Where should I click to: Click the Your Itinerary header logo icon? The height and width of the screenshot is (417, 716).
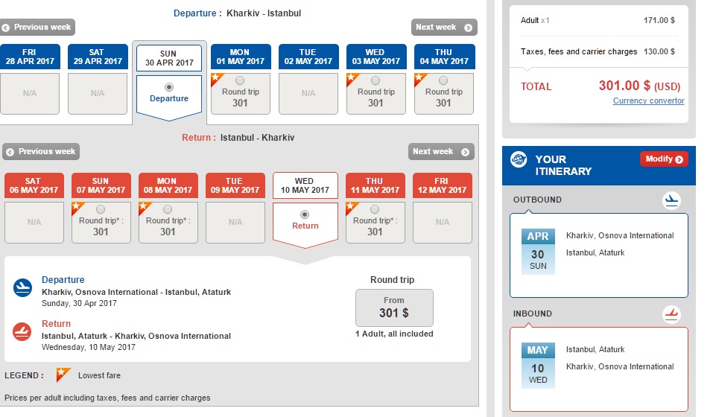tap(519, 159)
